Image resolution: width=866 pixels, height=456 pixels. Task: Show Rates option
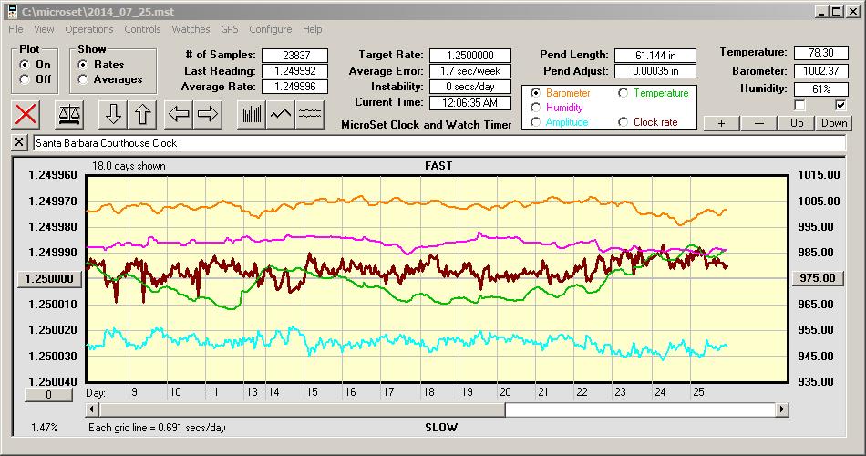coord(83,65)
